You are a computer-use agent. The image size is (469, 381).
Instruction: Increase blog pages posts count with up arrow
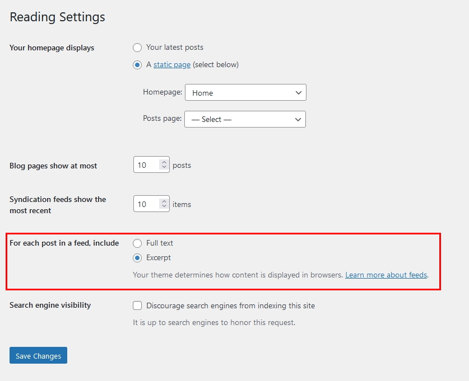click(x=164, y=162)
